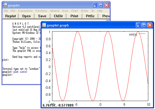Open the Styles menu

coord(84,11)
